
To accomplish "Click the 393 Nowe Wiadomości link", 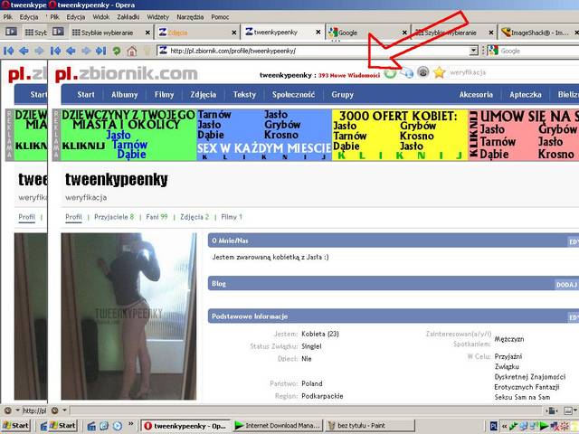I will (348, 74).
